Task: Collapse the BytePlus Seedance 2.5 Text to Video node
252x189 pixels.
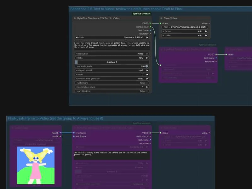Action: click(75, 18)
